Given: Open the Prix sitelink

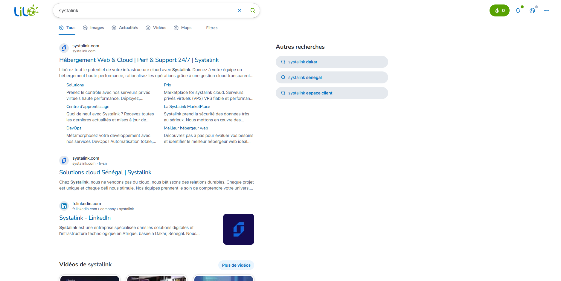Looking at the screenshot, I should [x=167, y=85].
